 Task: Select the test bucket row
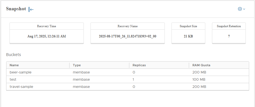point(127,79)
